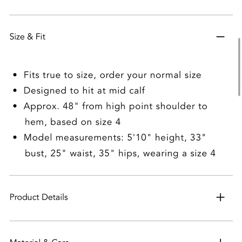
Task: Click the bullet before 'Fits true to size'
Action: coord(15,75)
